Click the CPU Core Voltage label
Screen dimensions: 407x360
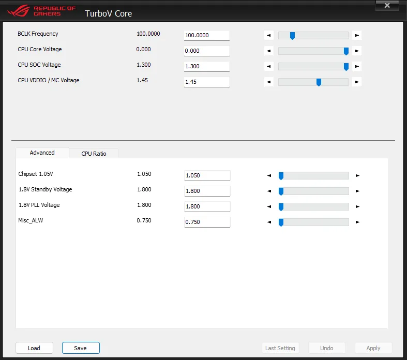pos(40,49)
